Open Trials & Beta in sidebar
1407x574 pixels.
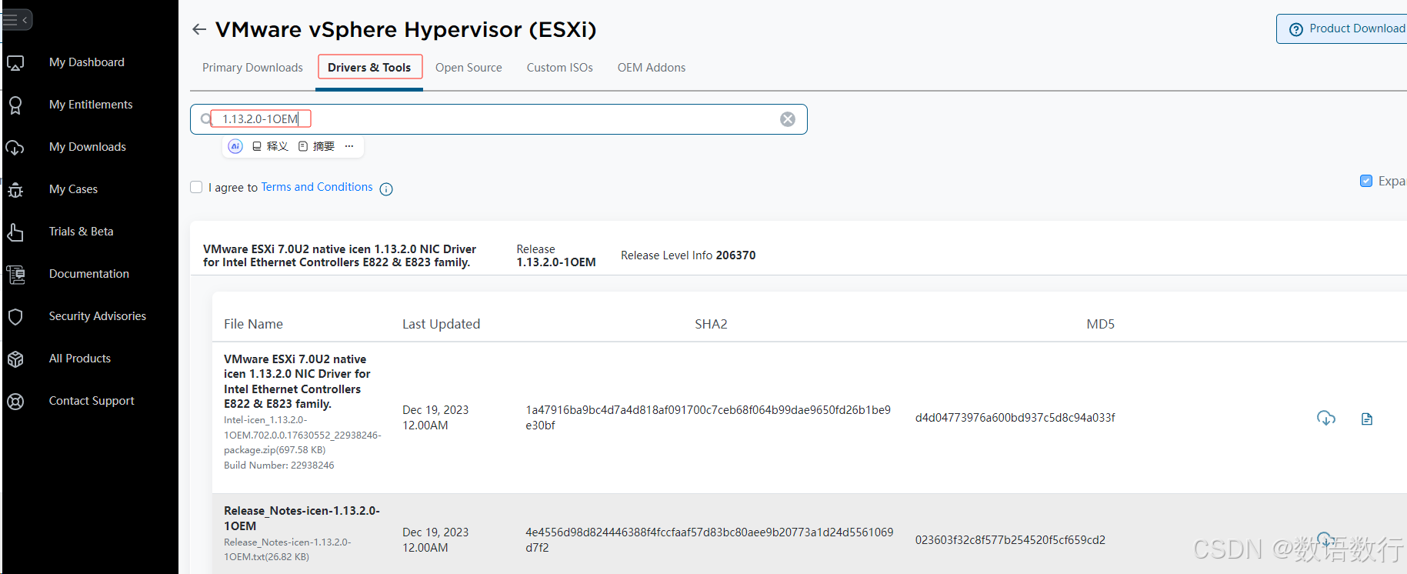(81, 232)
